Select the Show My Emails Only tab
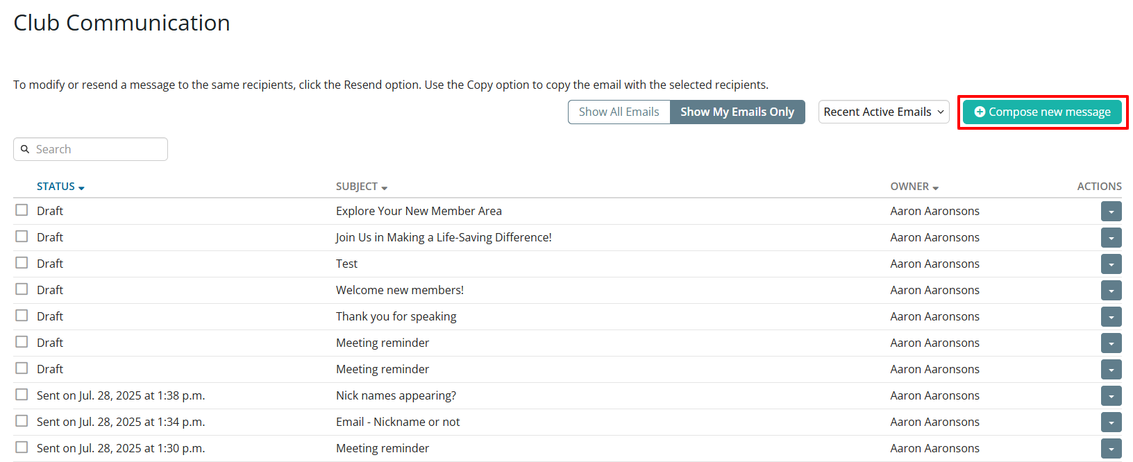The image size is (1133, 462). [737, 112]
